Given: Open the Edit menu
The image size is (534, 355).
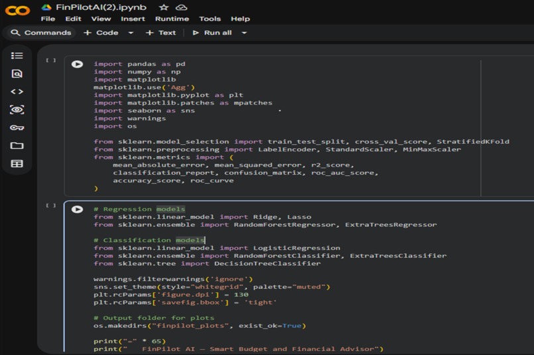Looking at the screenshot, I should (x=74, y=19).
